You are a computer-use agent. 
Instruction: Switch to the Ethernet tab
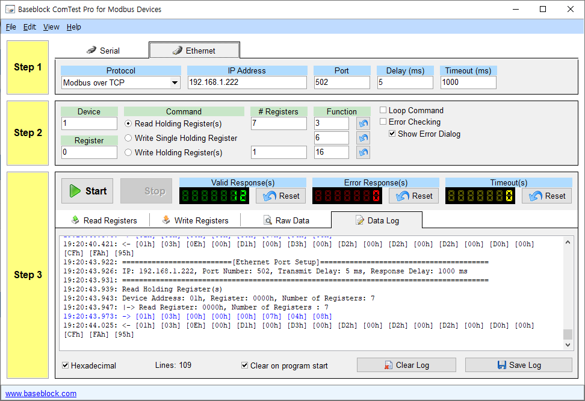[194, 51]
